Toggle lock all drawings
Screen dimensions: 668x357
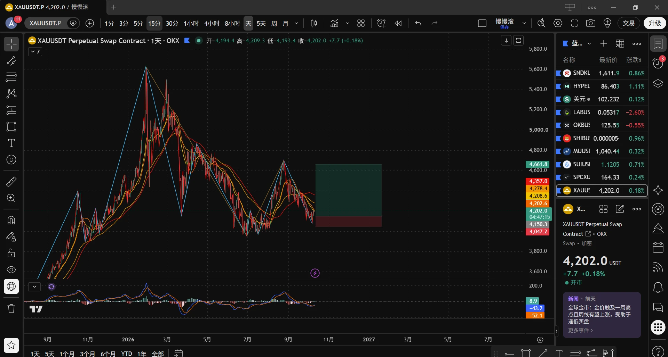click(x=11, y=253)
